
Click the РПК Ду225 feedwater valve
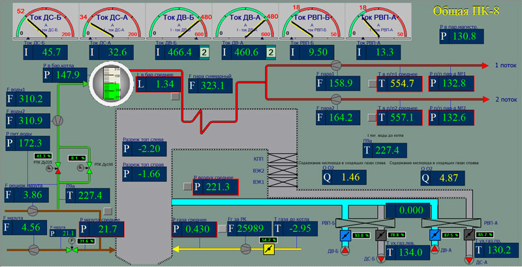[x=57, y=168]
